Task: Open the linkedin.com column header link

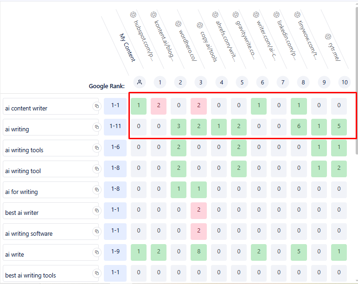Action: click(x=286, y=37)
